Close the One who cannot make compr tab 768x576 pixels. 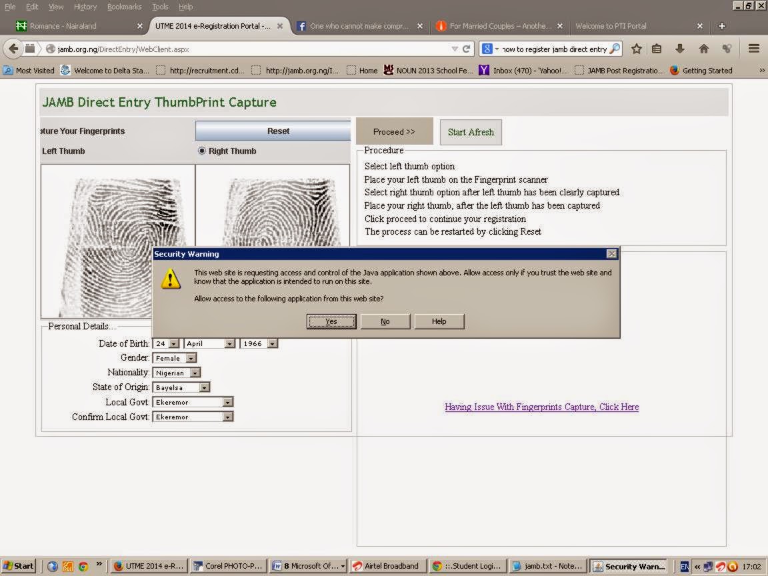420,26
